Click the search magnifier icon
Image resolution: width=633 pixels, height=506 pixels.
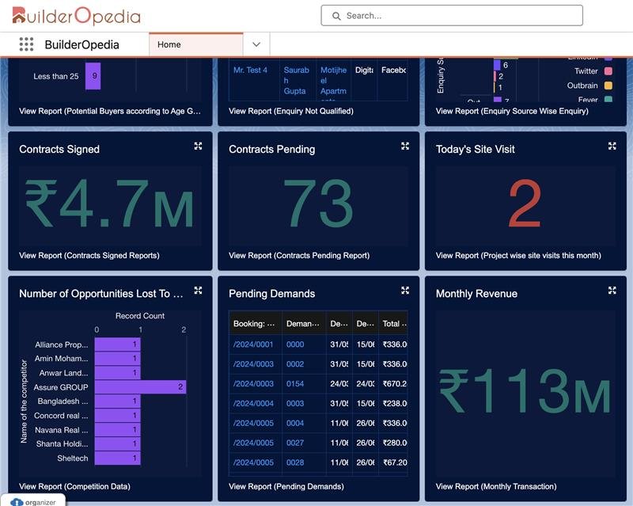335,16
